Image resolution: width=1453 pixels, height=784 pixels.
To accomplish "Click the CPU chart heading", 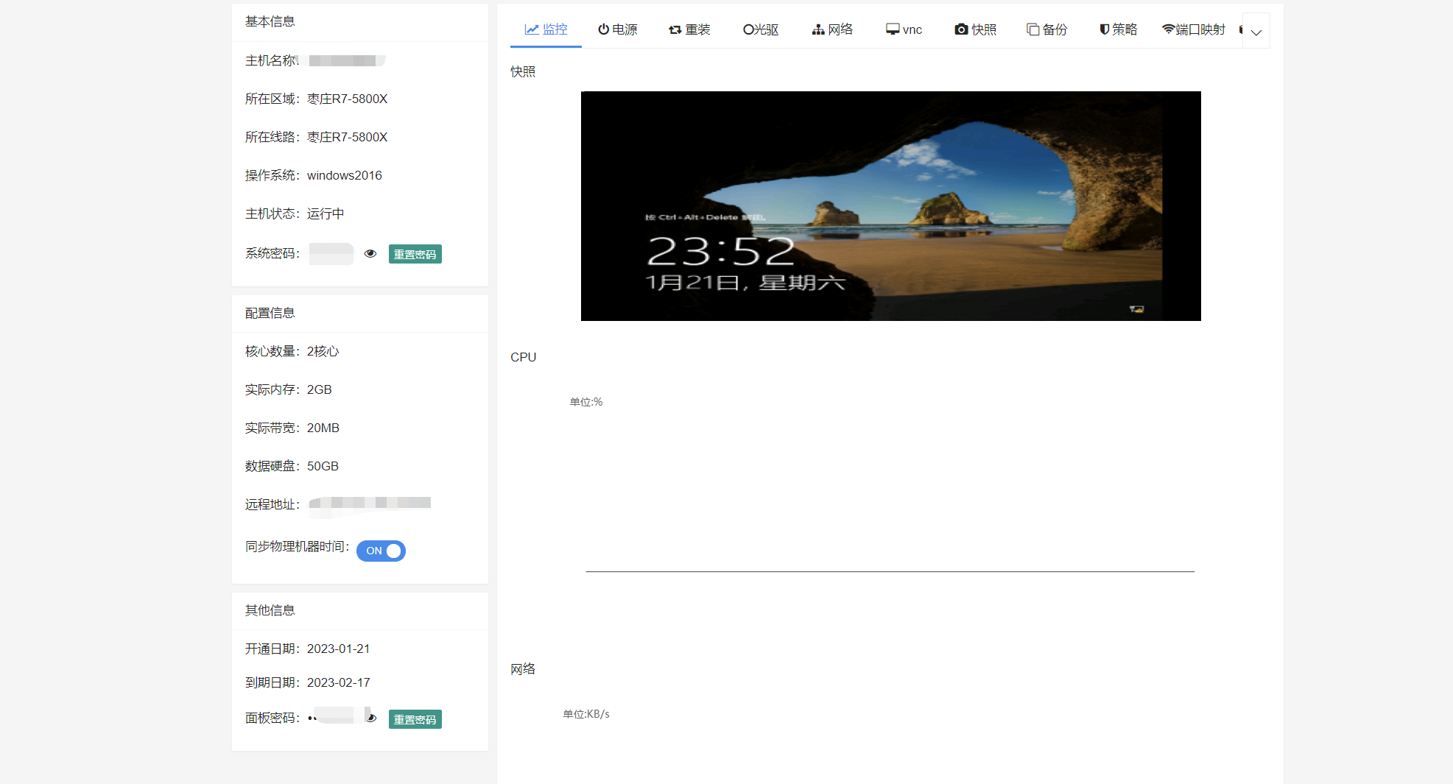I will [524, 357].
